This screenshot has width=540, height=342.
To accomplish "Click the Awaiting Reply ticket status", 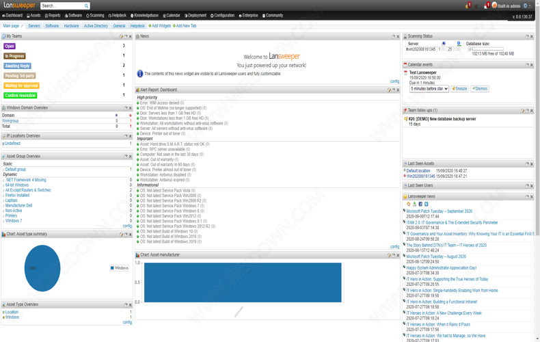I will point(17,66).
